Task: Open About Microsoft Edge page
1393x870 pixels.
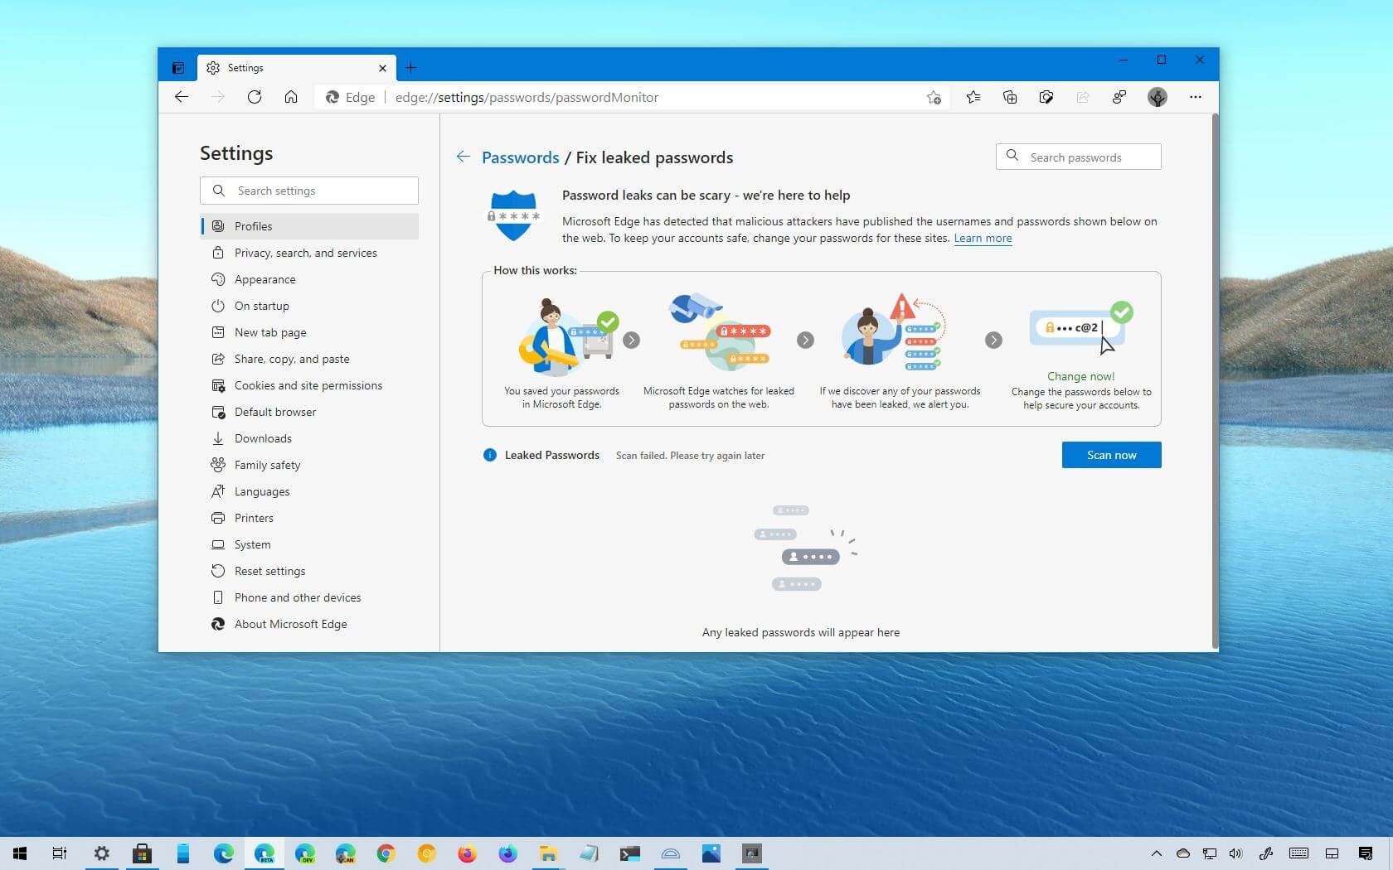Action: (x=309, y=624)
